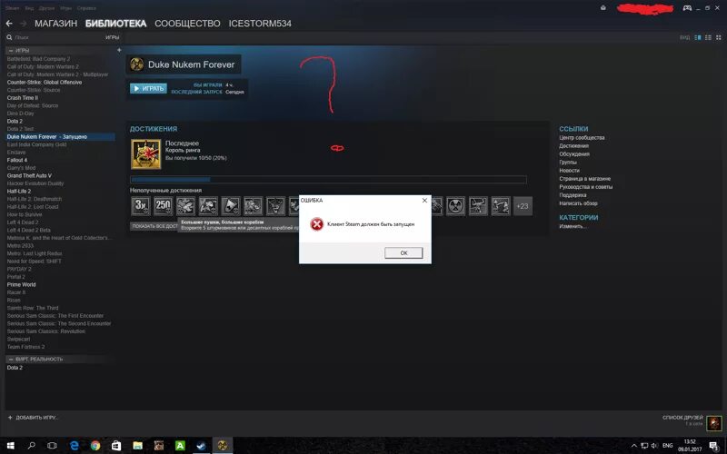Viewport: 727px width, 454px height.
Task: Click ПОКАЗАТЬ ВСЕ ДОСТИЖЕНИЯ button
Action: pyautogui.click(x=154, y=226)
